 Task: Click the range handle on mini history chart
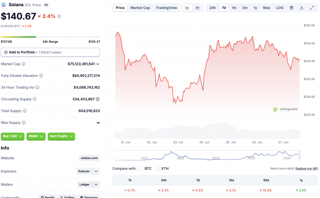299,155
